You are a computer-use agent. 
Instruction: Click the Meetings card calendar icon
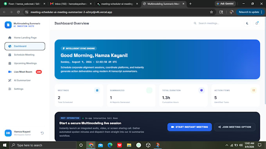pos(97,90)
